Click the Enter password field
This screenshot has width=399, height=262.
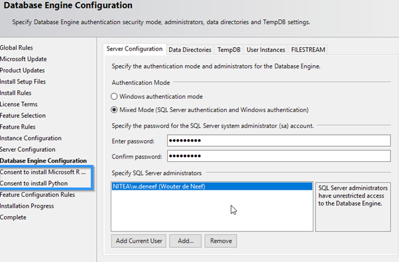[x=278, y=141]
